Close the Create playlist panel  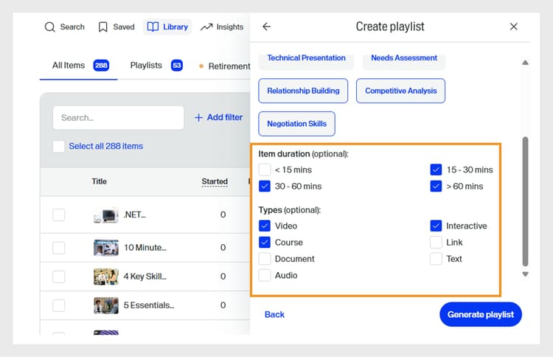(514, 27)
